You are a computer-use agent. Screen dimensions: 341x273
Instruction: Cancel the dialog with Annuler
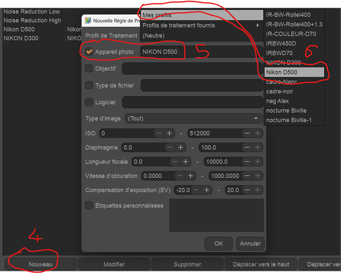point(250,244)
